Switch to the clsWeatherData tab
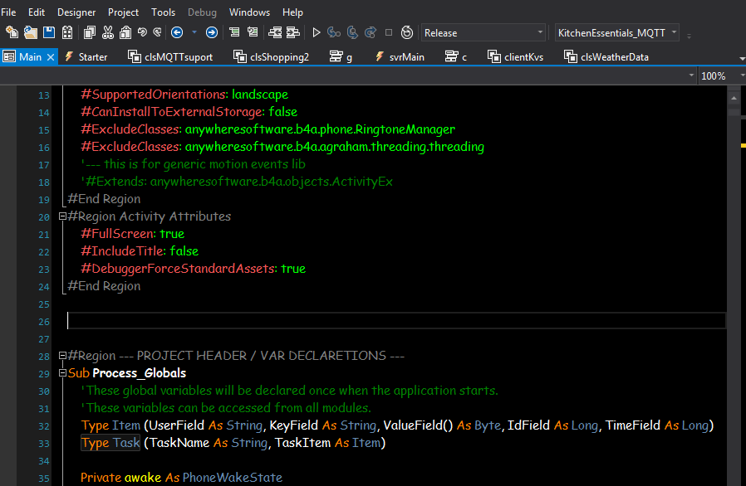The width and height of the screenshot is (746, 486). (606, 57)
